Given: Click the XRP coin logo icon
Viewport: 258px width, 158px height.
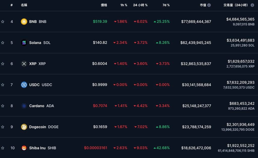Looking at the screenshot, I should (x=24, y=64).
